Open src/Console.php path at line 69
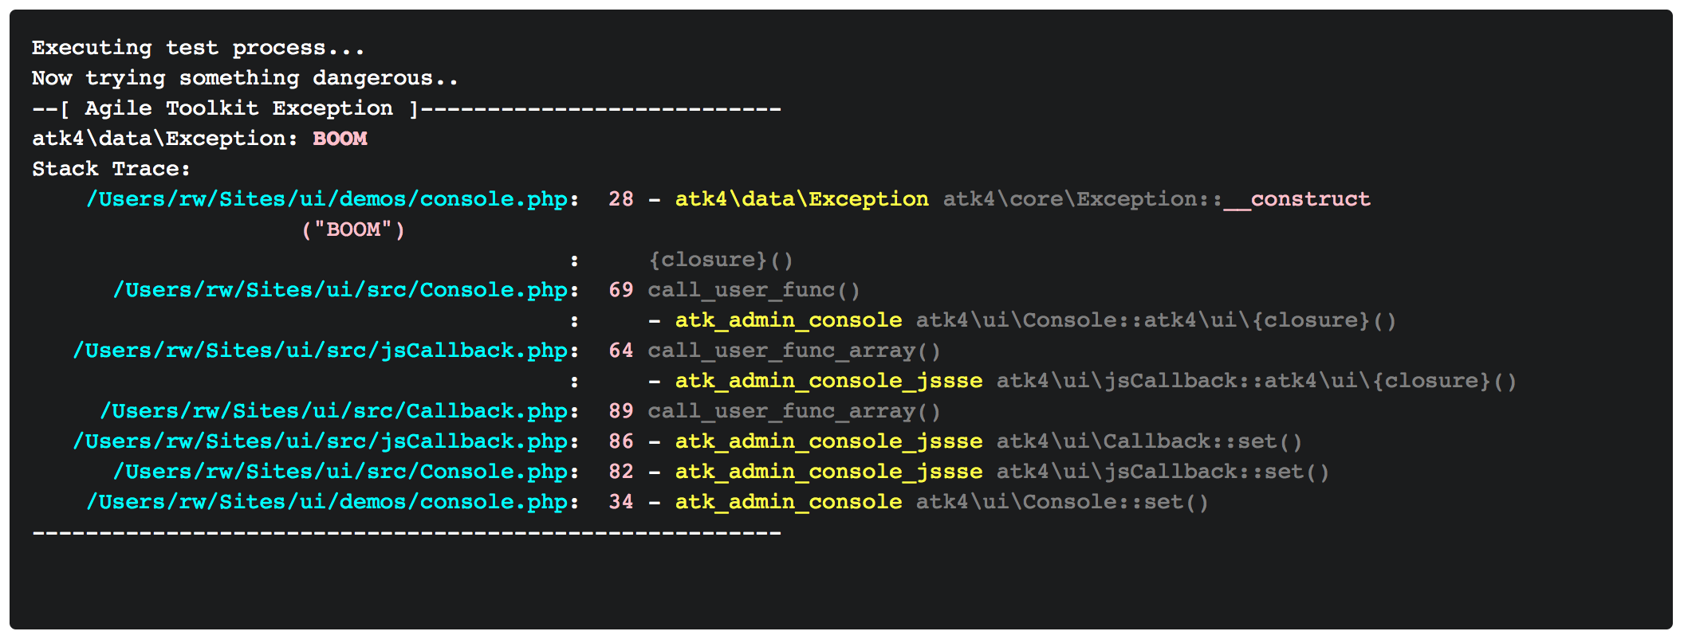1684x639 pixels. [340, 290]
